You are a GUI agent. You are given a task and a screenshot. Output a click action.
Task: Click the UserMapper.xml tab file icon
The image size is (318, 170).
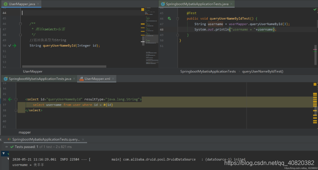click(x=81, y=79)
